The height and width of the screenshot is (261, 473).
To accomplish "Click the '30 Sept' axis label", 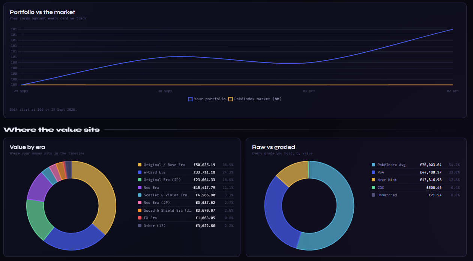I will point(165,91).
